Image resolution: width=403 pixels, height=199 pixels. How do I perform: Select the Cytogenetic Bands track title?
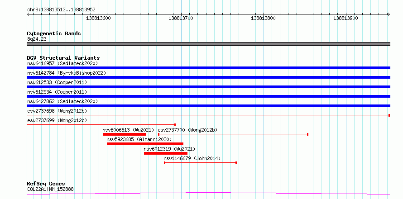(54, 33)
